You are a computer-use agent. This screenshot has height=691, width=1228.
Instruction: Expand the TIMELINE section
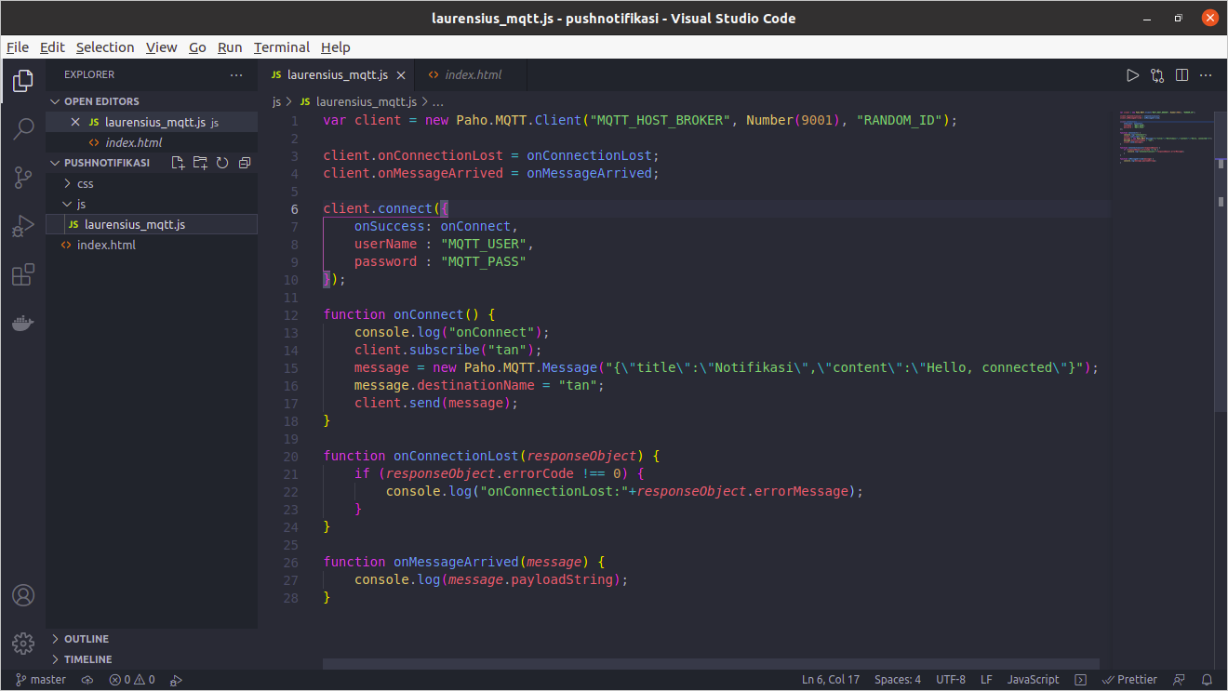click(152, 659)
